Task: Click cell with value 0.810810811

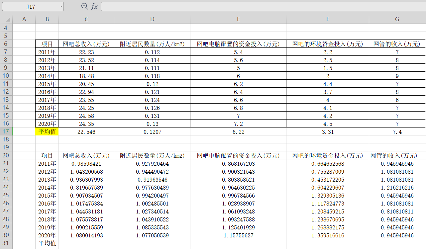Action: 397,211
